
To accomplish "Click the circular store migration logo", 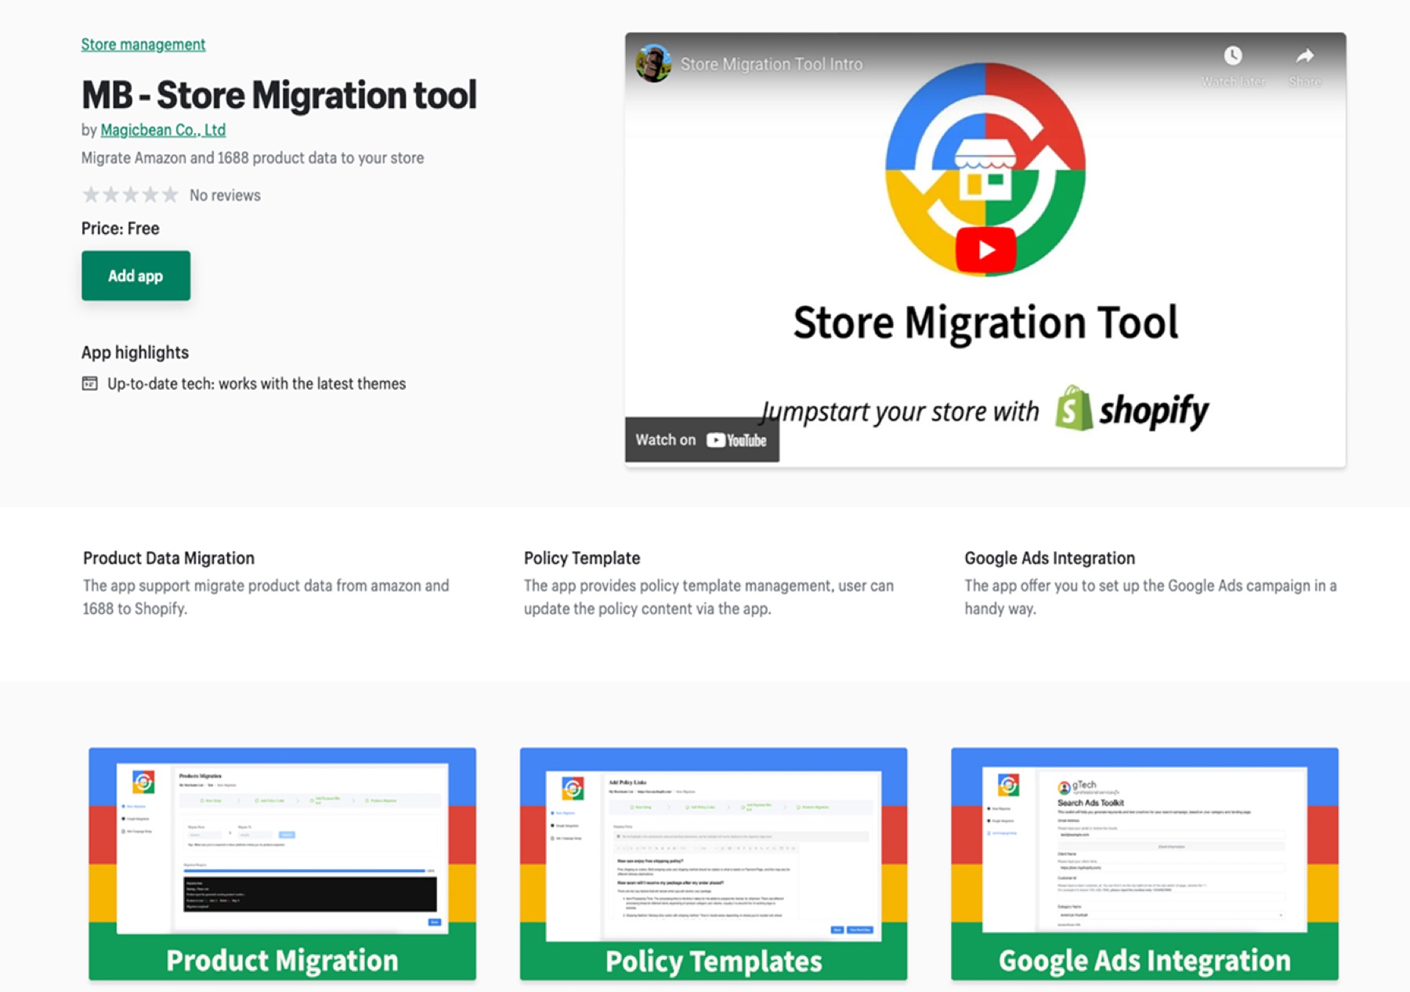I will (x=985, y=168).
